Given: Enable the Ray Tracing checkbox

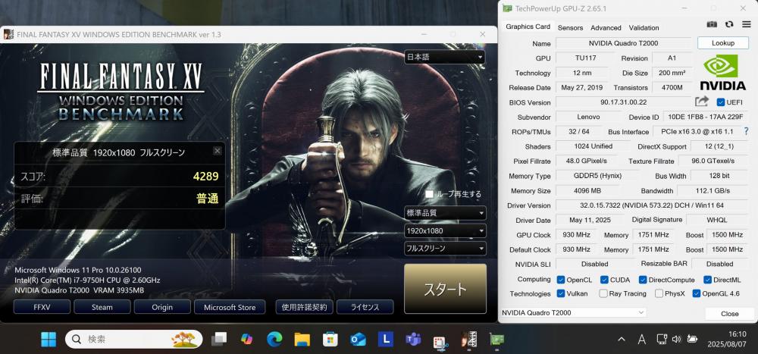Looking at the screenshot, I should point(603,293).
